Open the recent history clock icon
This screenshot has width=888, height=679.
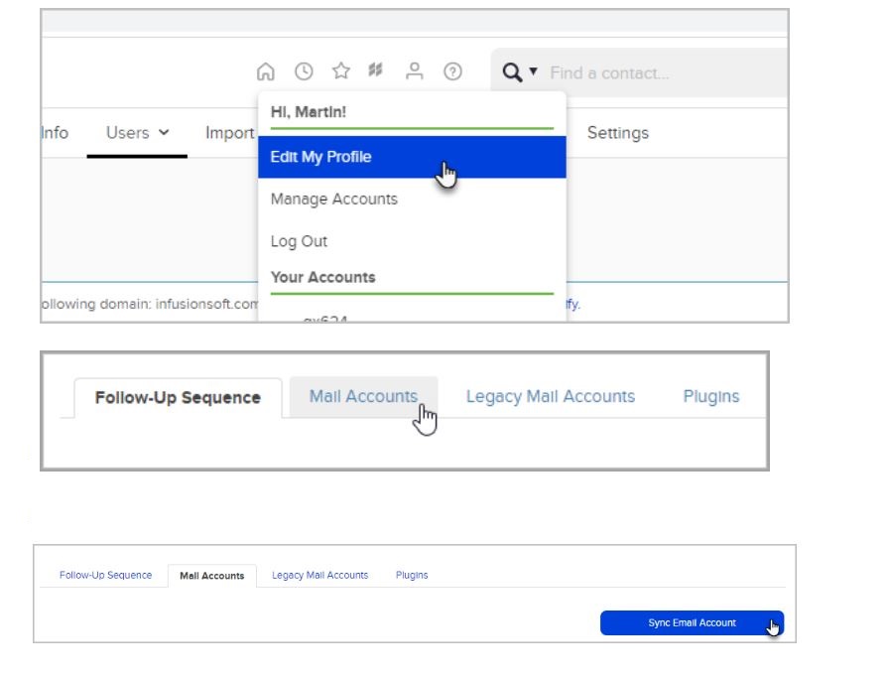[x=304, y=71]
